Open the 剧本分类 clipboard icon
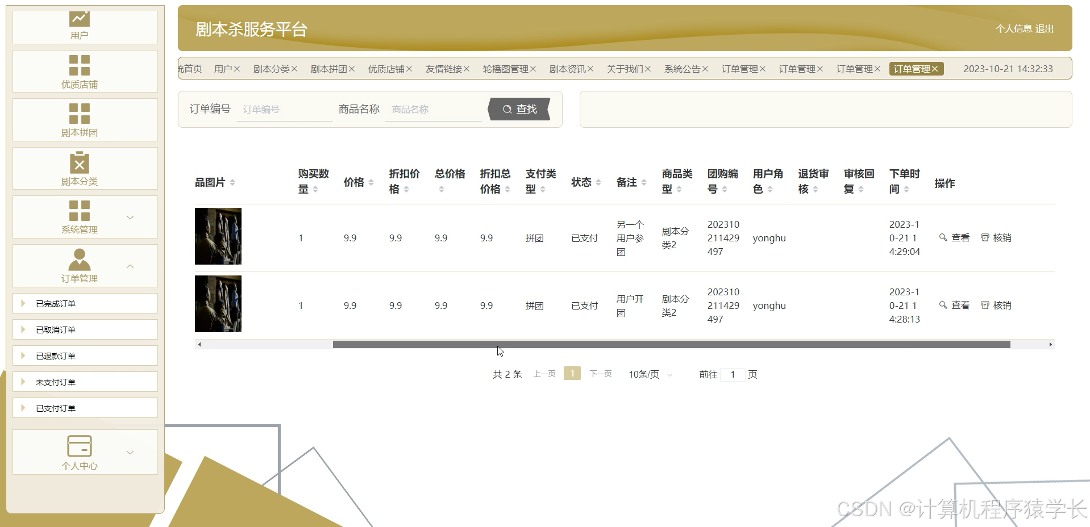The image size is (1090, 527). pos(80,162)
